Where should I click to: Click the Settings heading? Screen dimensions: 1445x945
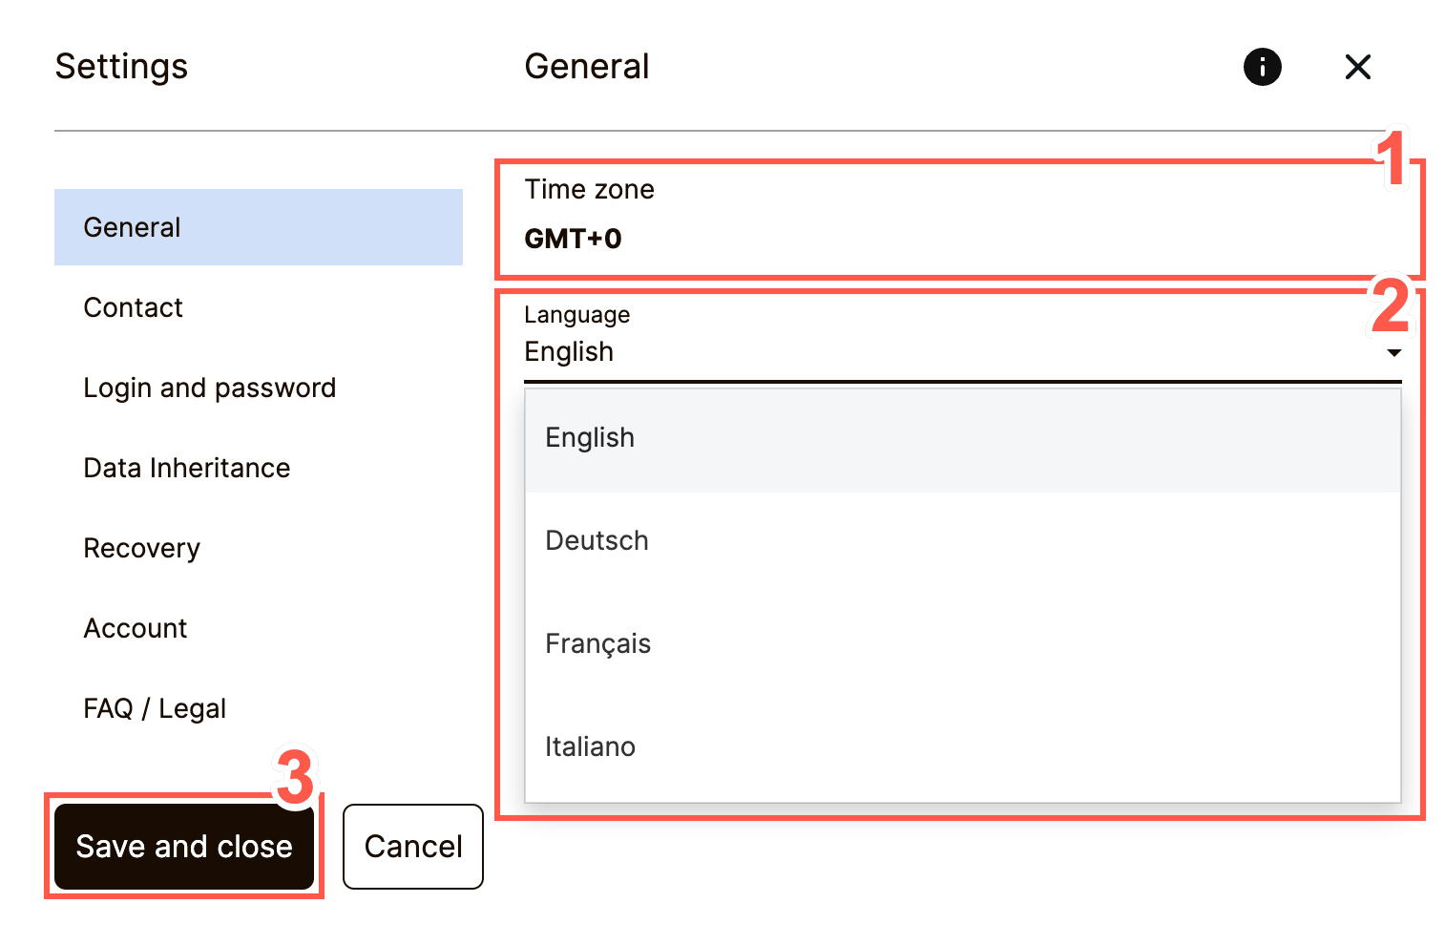coord(121,67)
